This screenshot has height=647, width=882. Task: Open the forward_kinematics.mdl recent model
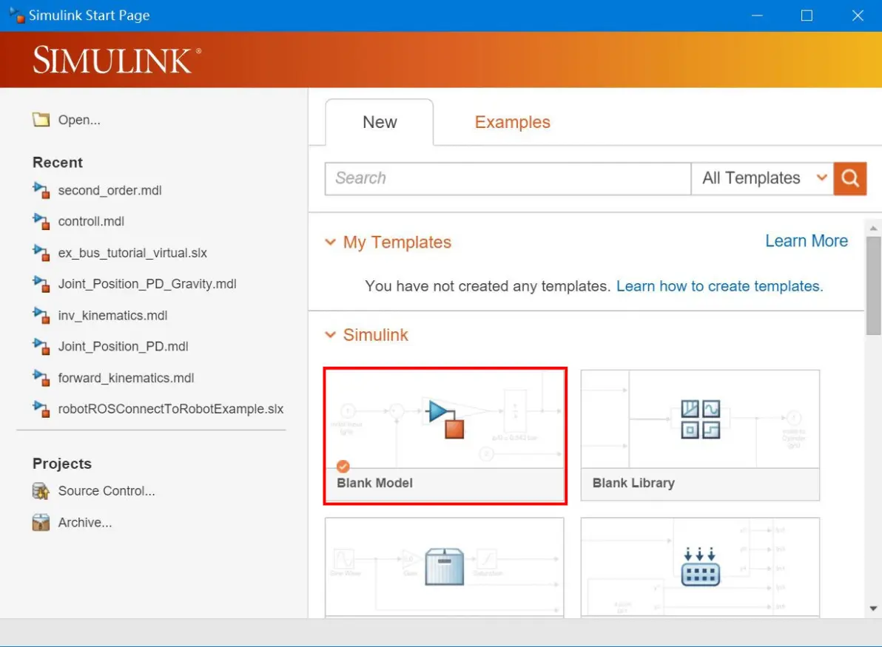click(126, 378)
